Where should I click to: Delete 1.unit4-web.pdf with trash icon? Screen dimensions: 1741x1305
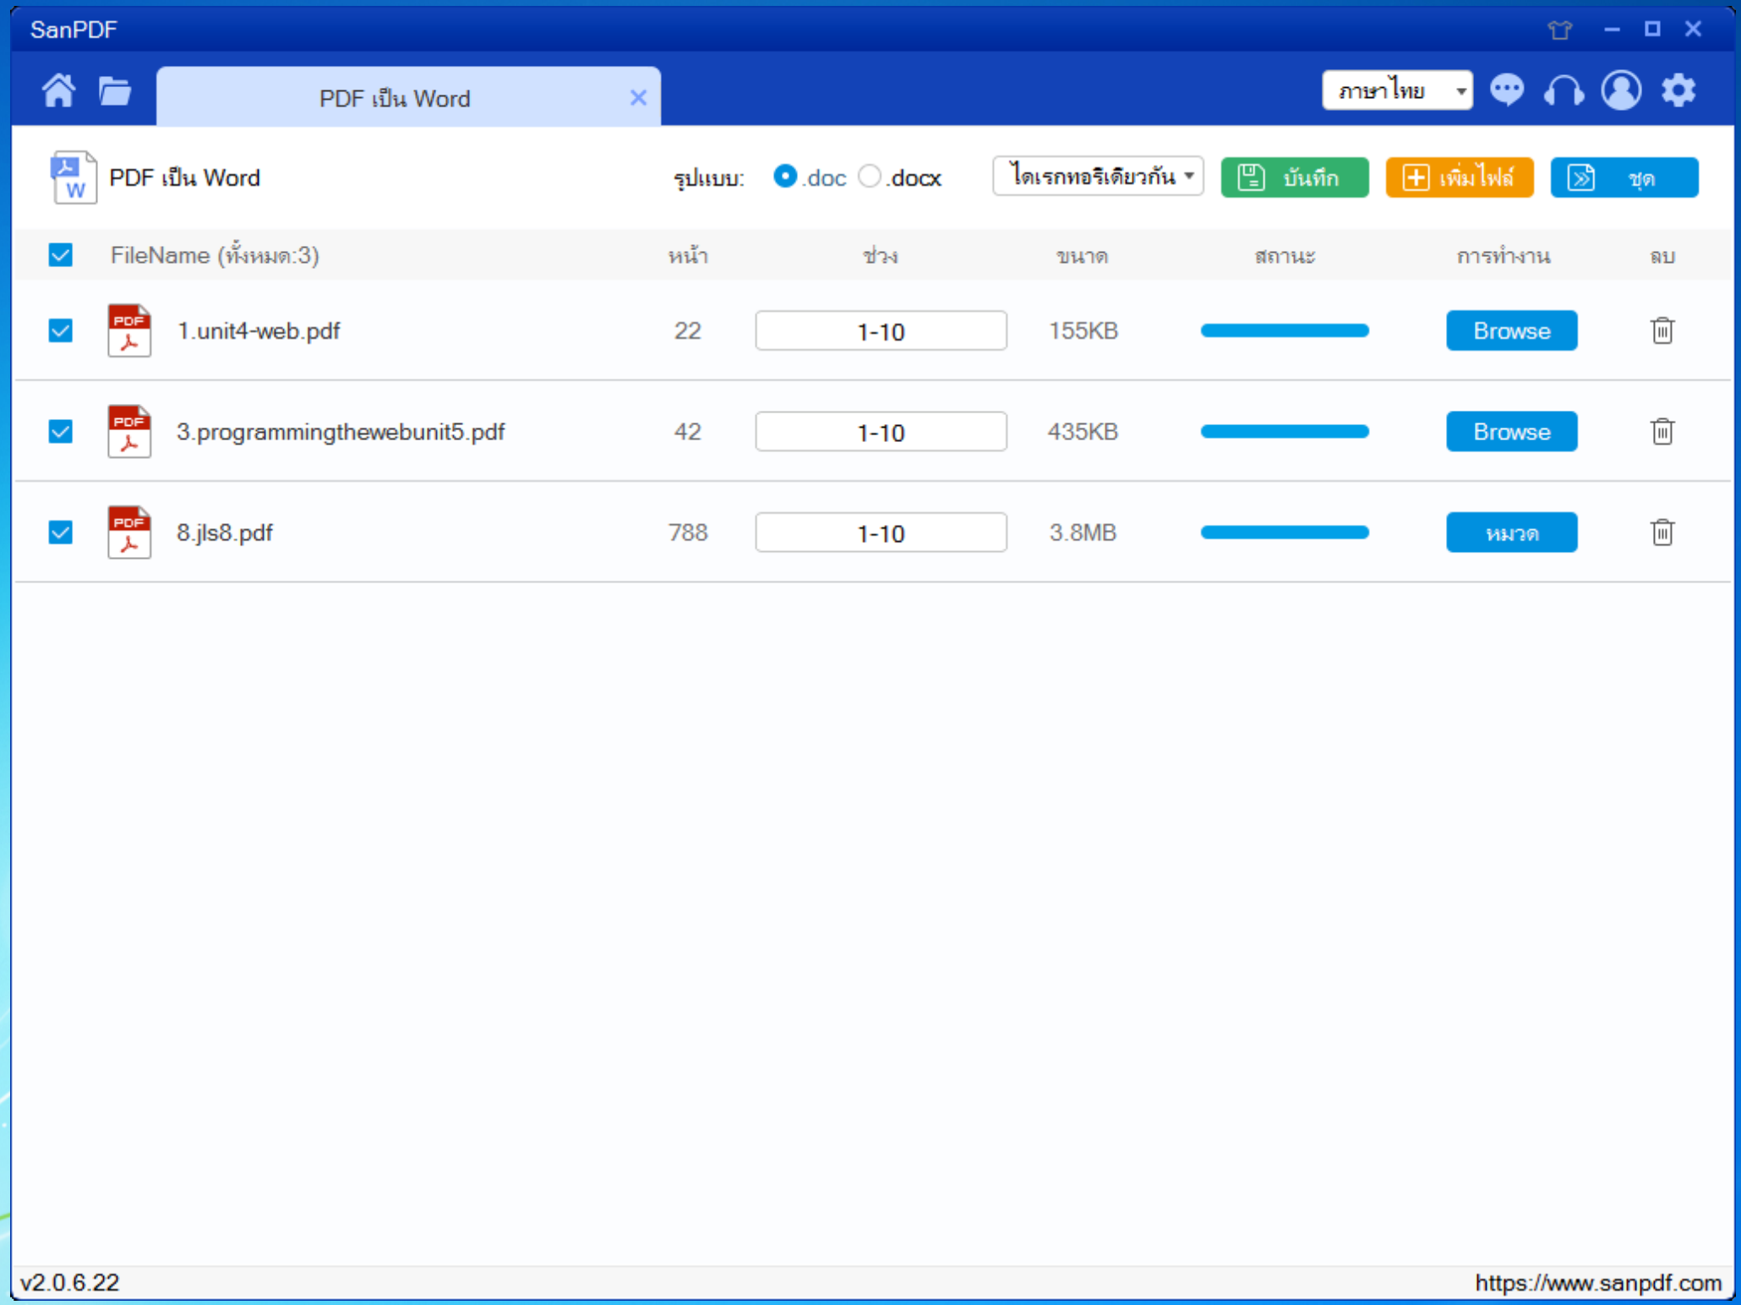pyautogui.click(x=1662, y=330)
